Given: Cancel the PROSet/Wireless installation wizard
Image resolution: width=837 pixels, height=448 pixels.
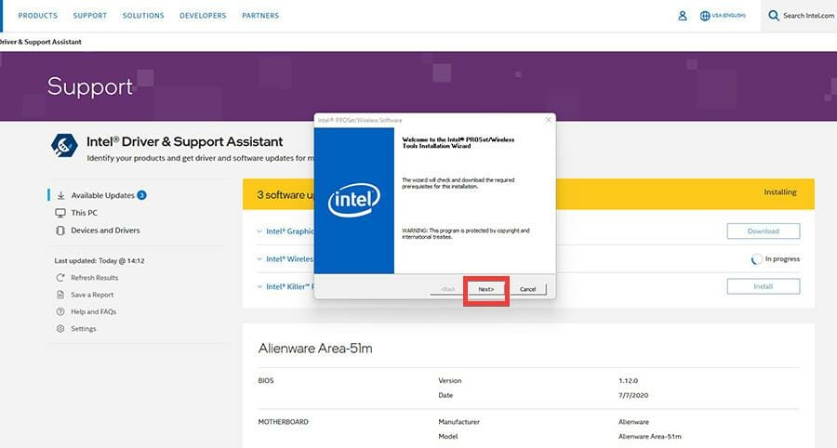Looking at the screenshot, I should tap(528, 289).
